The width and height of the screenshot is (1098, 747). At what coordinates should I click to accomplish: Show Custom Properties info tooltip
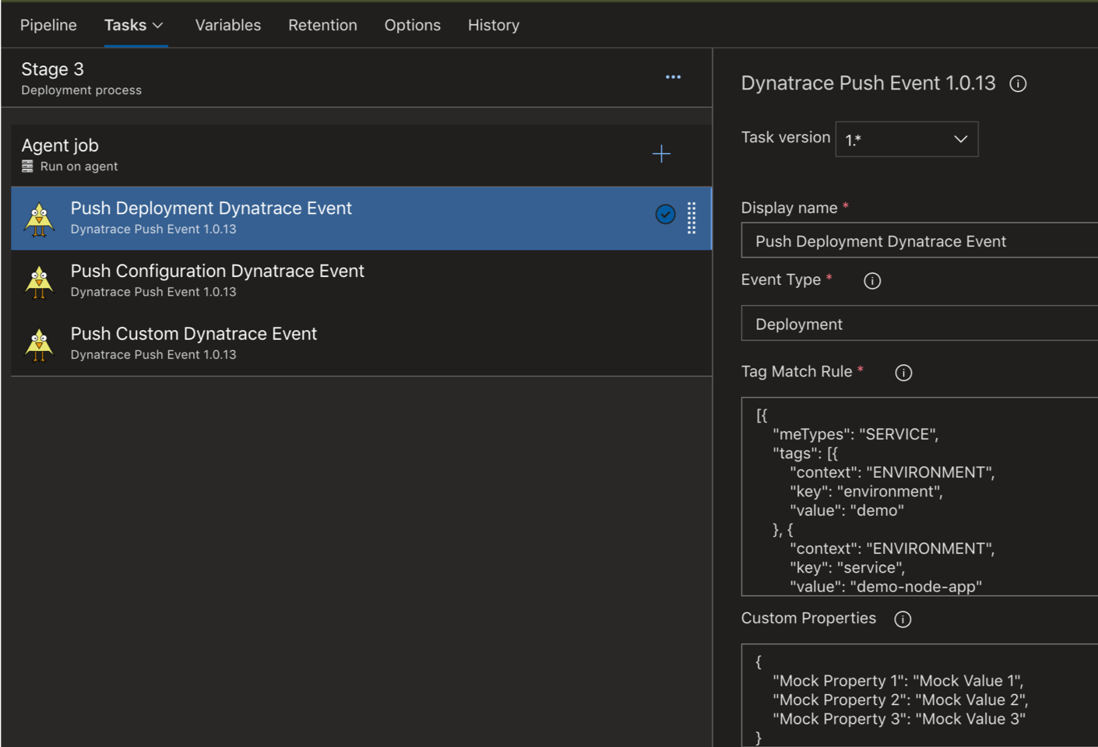click(903, 619)
